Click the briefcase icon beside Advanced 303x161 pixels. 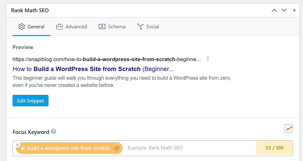59,26
